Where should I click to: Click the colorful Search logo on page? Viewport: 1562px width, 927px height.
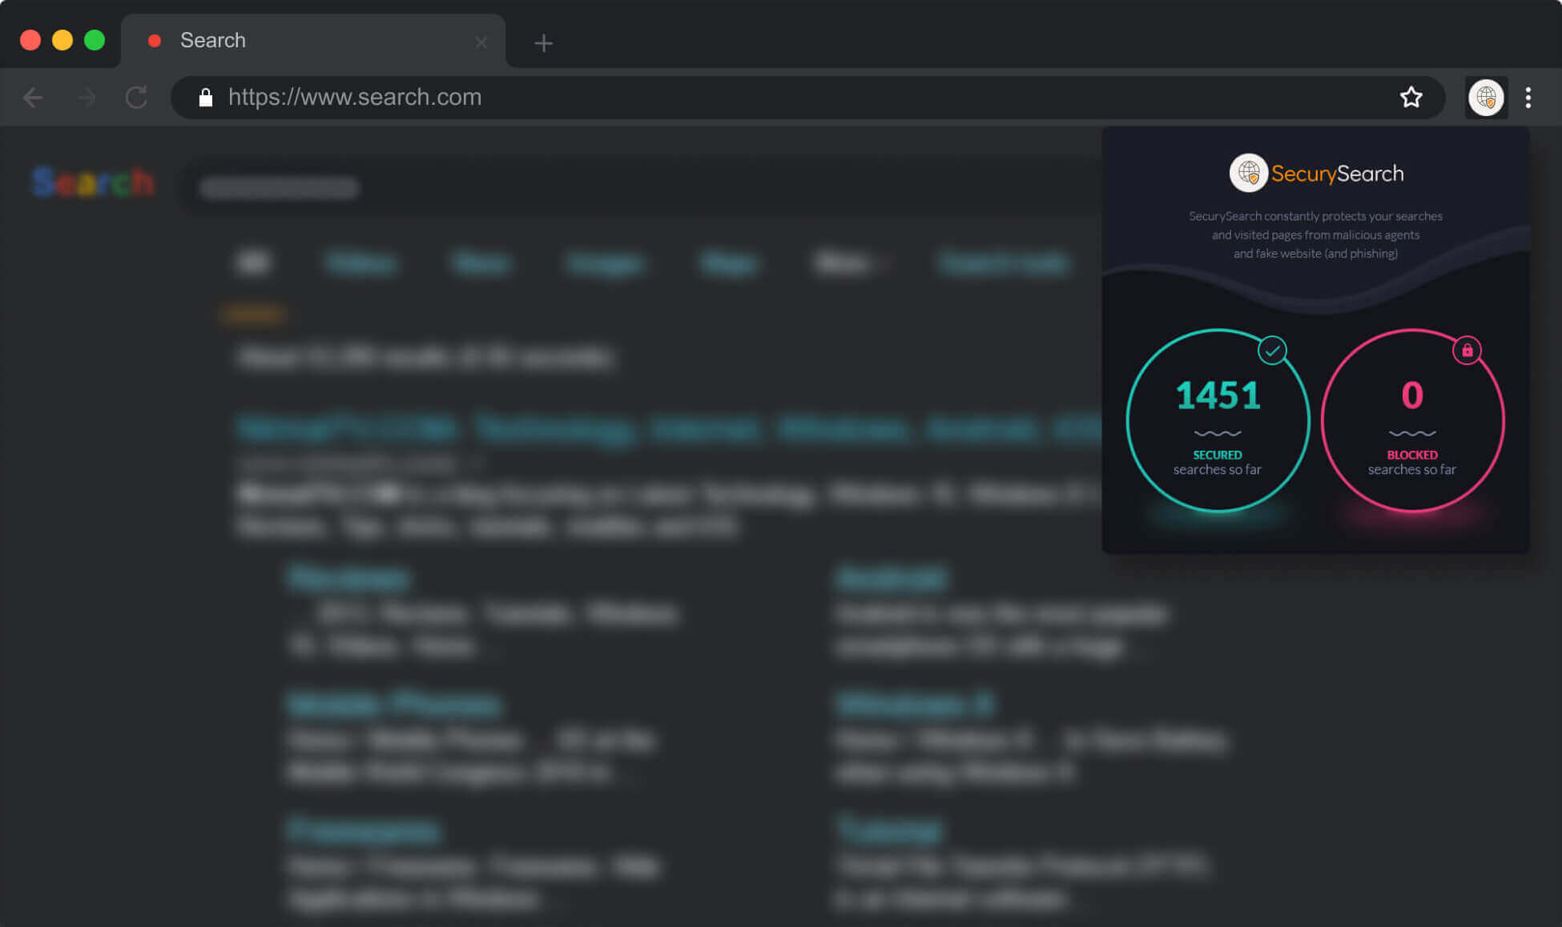click(x=93, y=183)
